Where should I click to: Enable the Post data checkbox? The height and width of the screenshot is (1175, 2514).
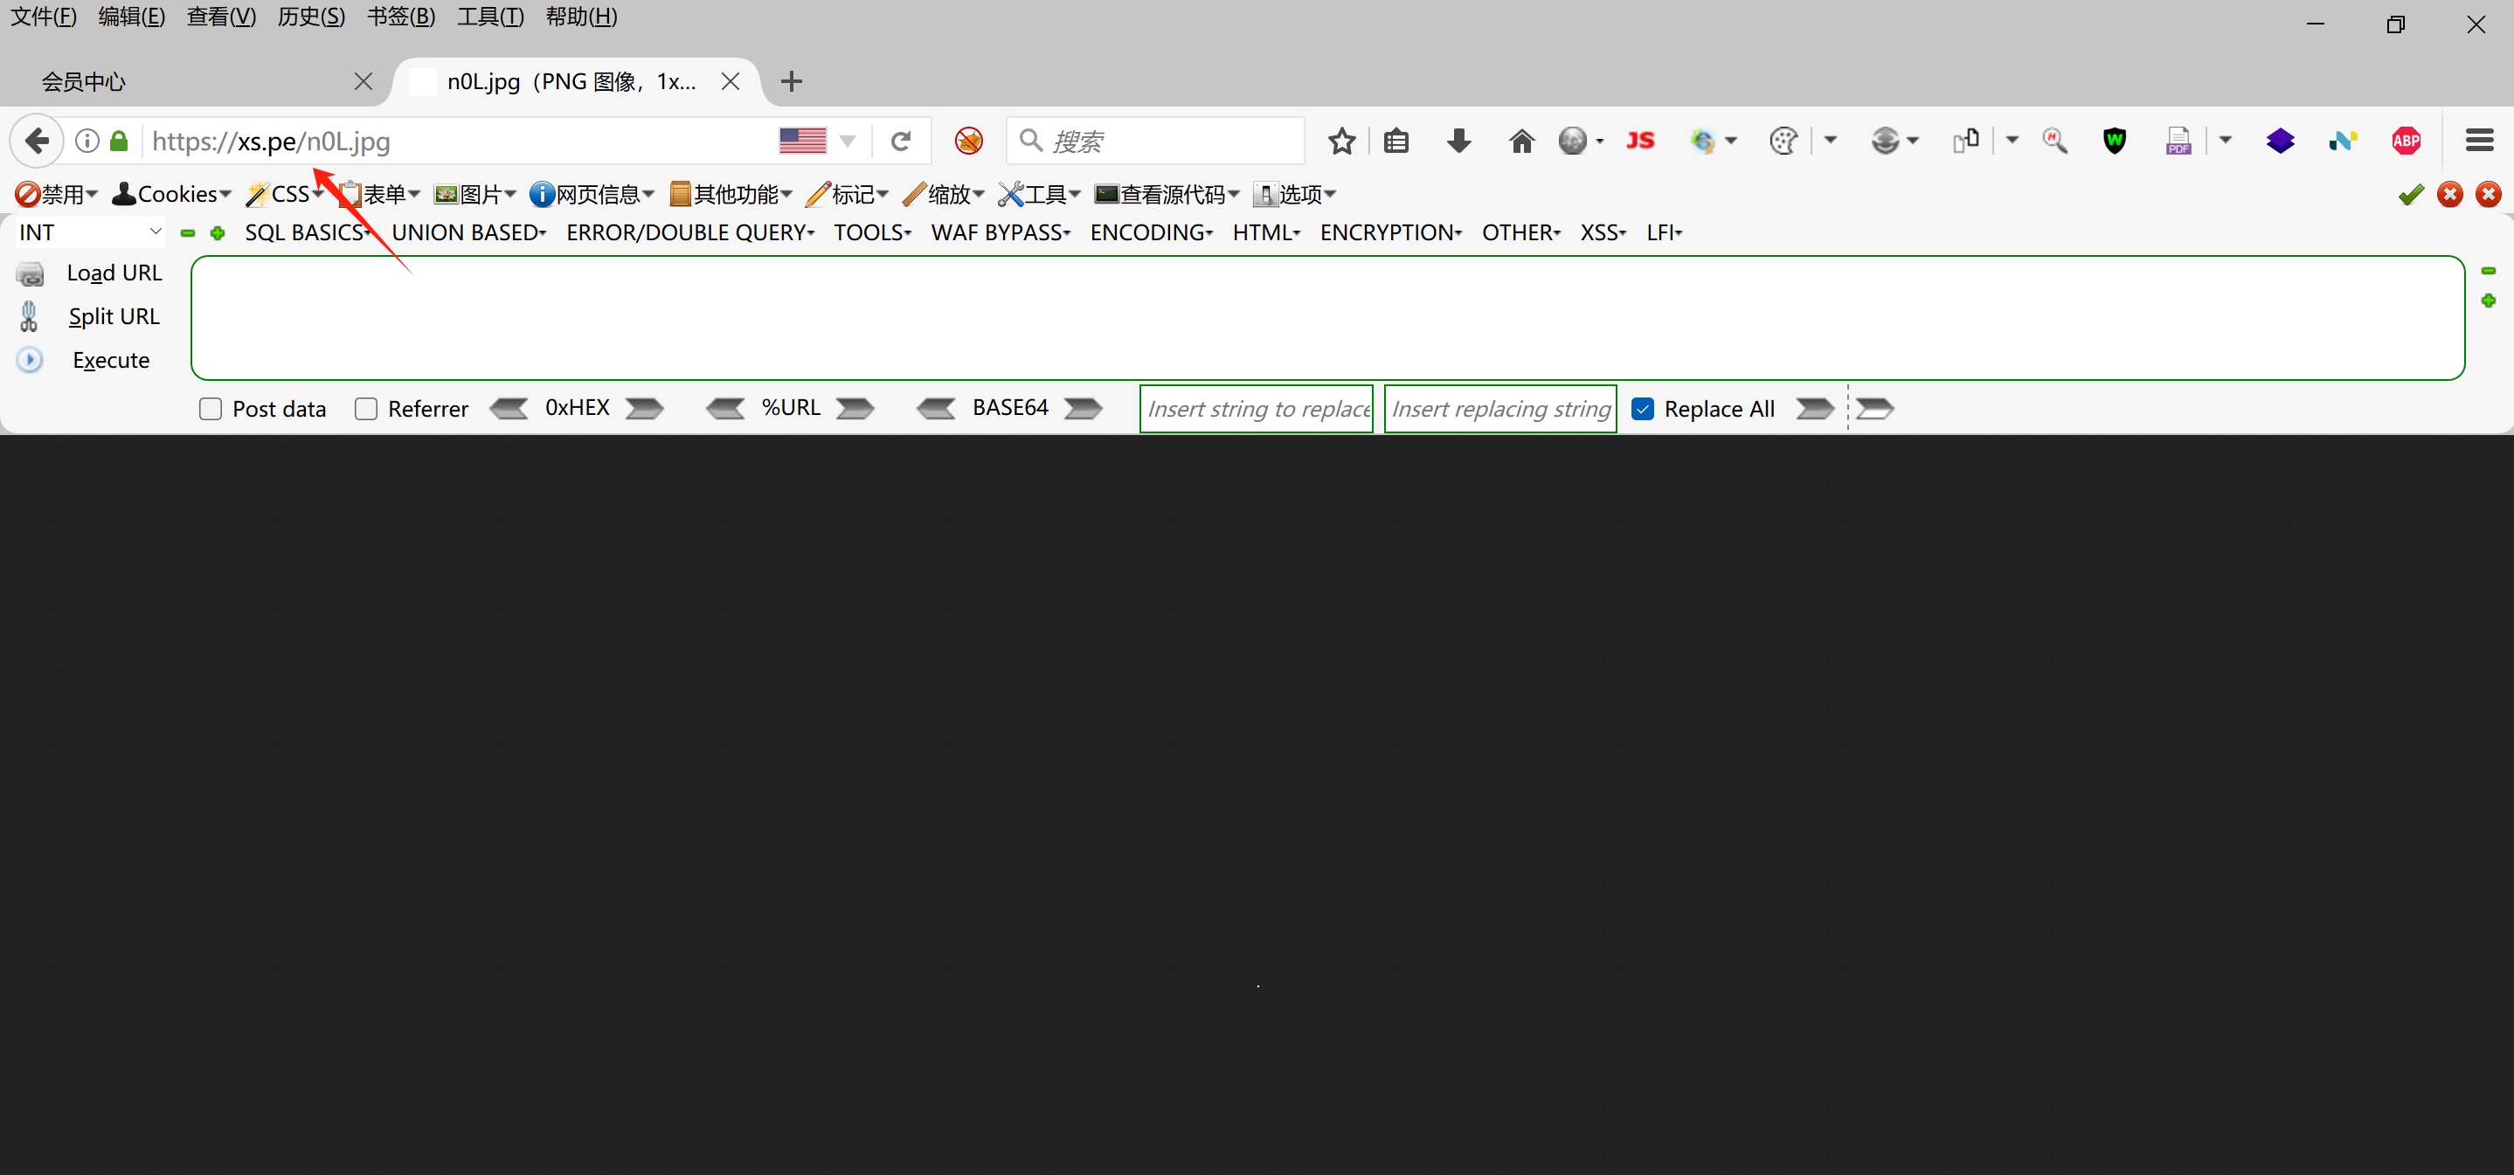(x=211, y=409)
